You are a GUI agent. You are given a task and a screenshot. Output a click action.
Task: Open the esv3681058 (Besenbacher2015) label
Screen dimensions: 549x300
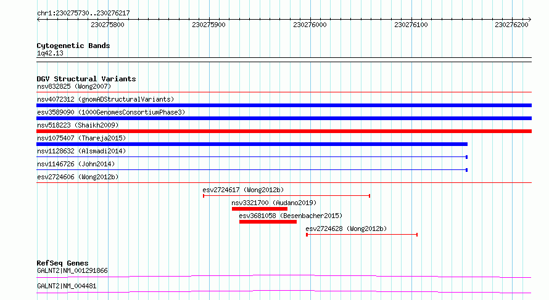(291, 216)
